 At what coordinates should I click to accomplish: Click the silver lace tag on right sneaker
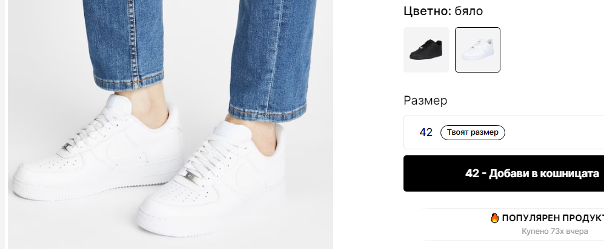tap(191, 176)
